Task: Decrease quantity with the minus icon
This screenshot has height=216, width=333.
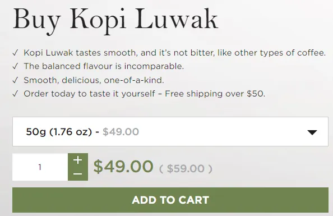Action: click(78, 174)
